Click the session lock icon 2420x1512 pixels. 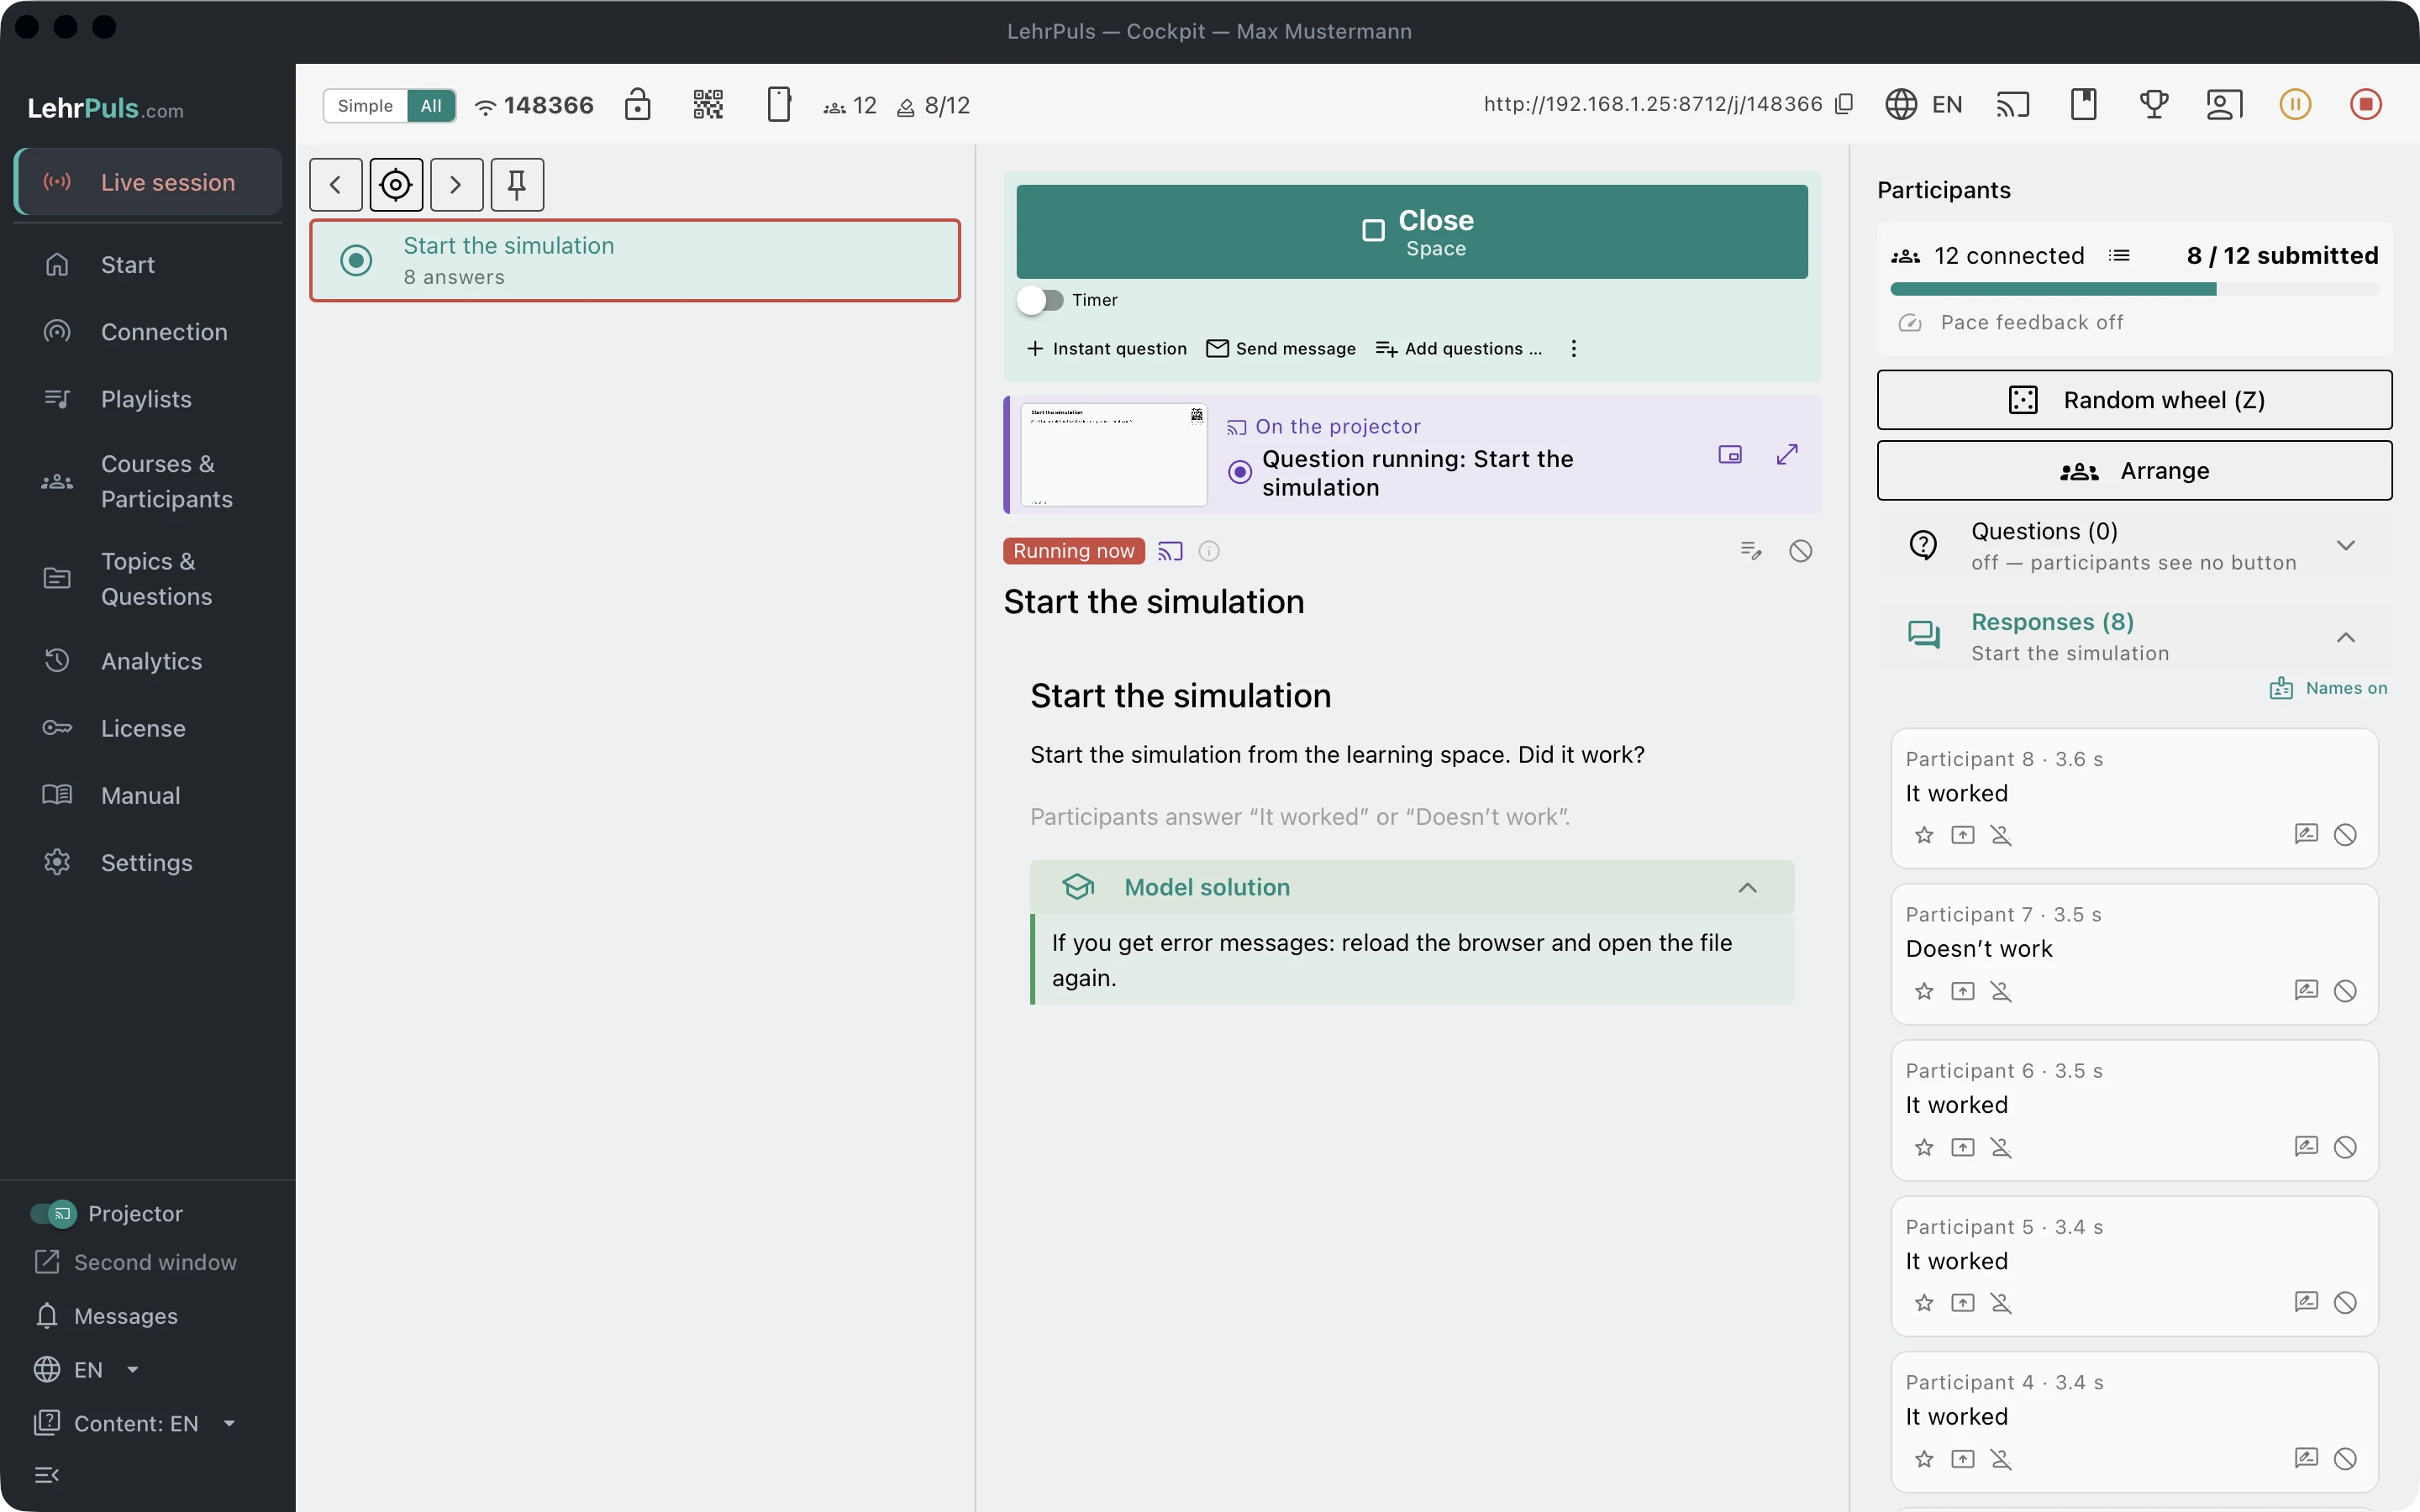tap(638, 104)
